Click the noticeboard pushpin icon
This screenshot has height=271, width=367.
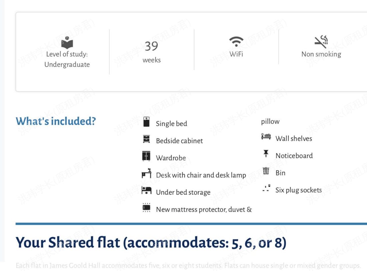[x=266, y=154]
